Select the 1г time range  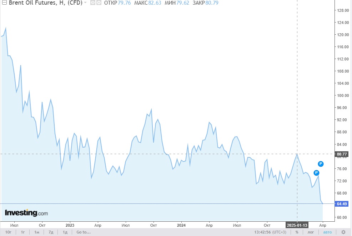pos(23,232)
